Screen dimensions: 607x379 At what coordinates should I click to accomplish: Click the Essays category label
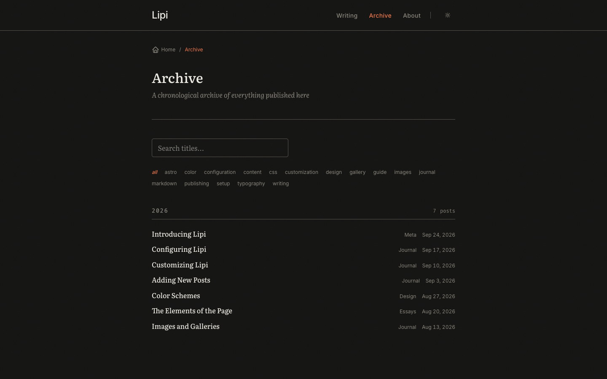pos(408,312)
